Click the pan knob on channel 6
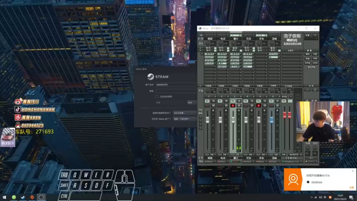The image size is (357, 201). 272,91
